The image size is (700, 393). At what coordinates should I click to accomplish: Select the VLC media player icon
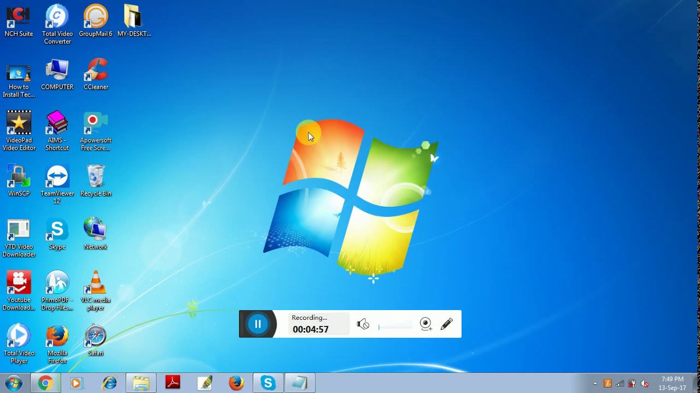tap(96, 291)
